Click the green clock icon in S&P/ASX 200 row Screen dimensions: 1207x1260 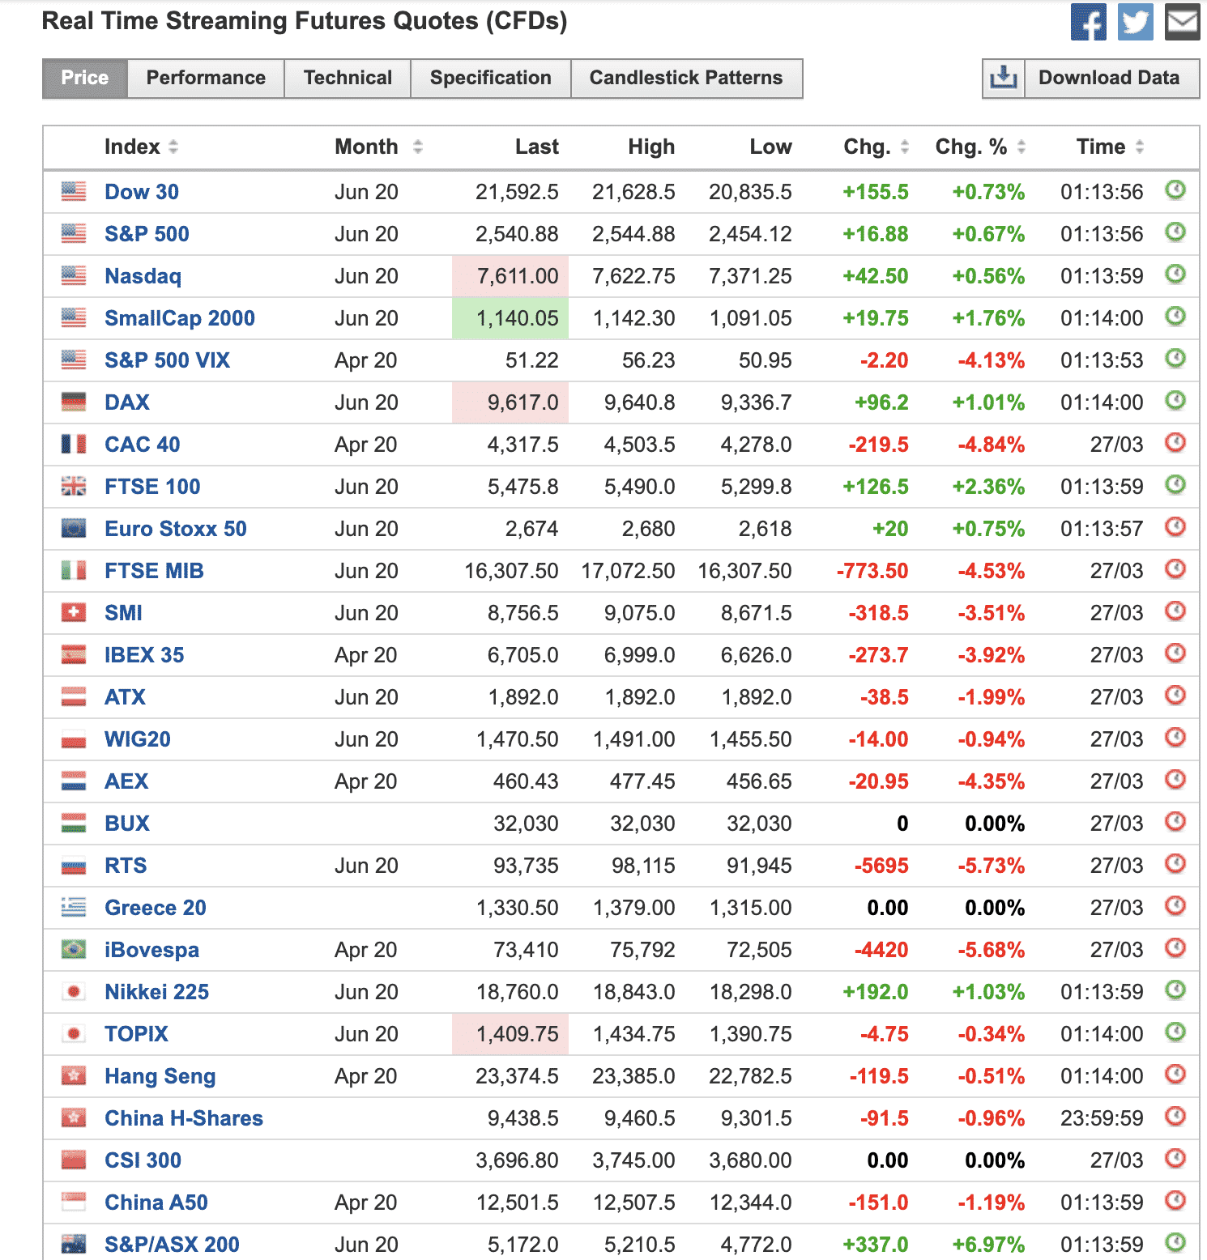[x=1175, y=1243]
